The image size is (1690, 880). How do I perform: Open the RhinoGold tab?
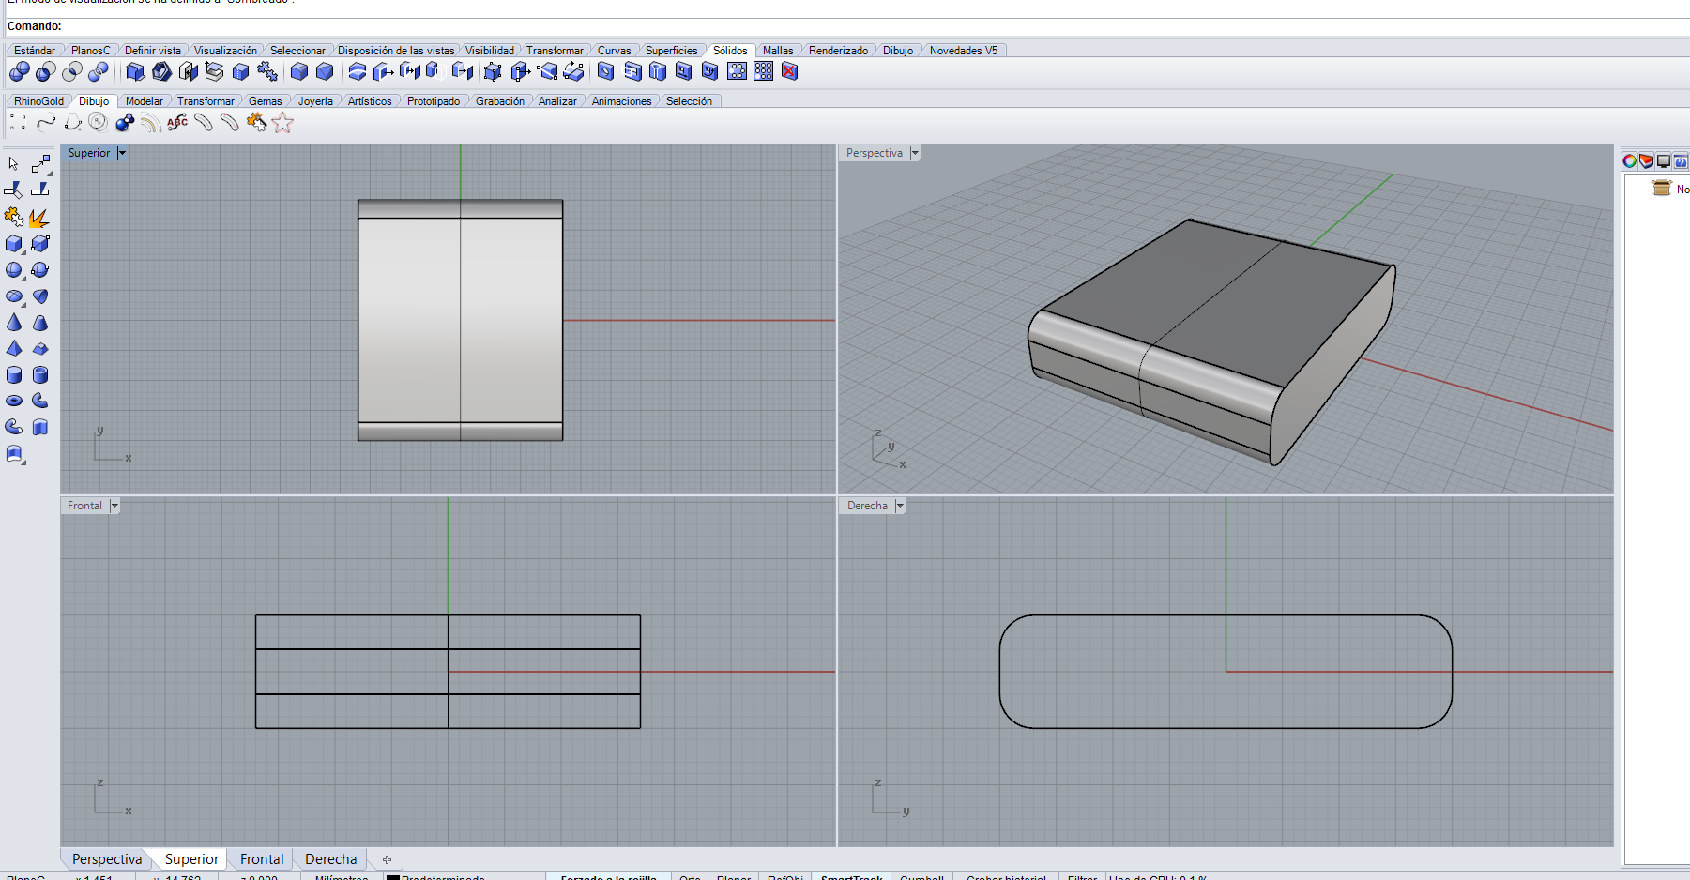tap(39, 101)
